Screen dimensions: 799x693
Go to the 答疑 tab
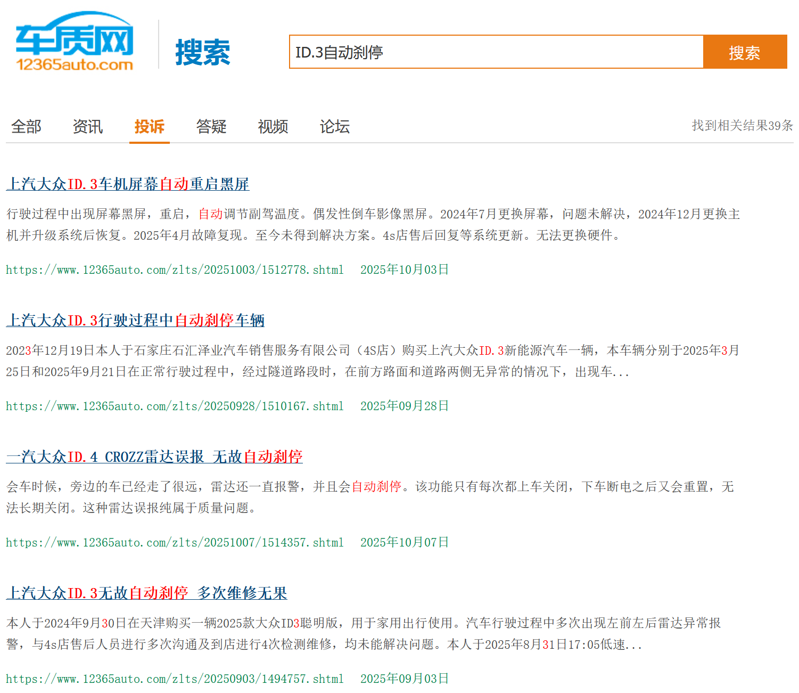pos(211,127)
